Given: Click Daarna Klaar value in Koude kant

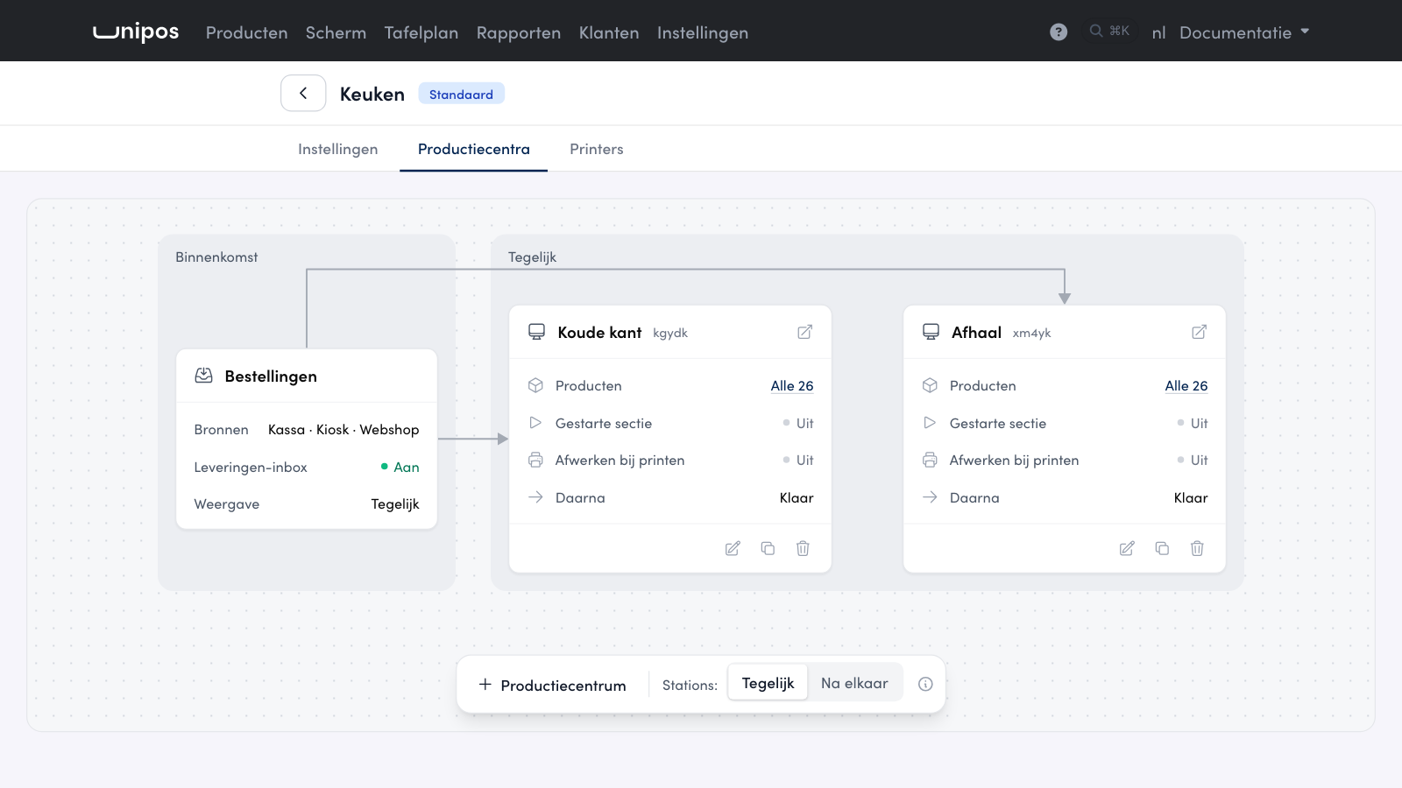Looking at the screenshot, I should [797, 498].
